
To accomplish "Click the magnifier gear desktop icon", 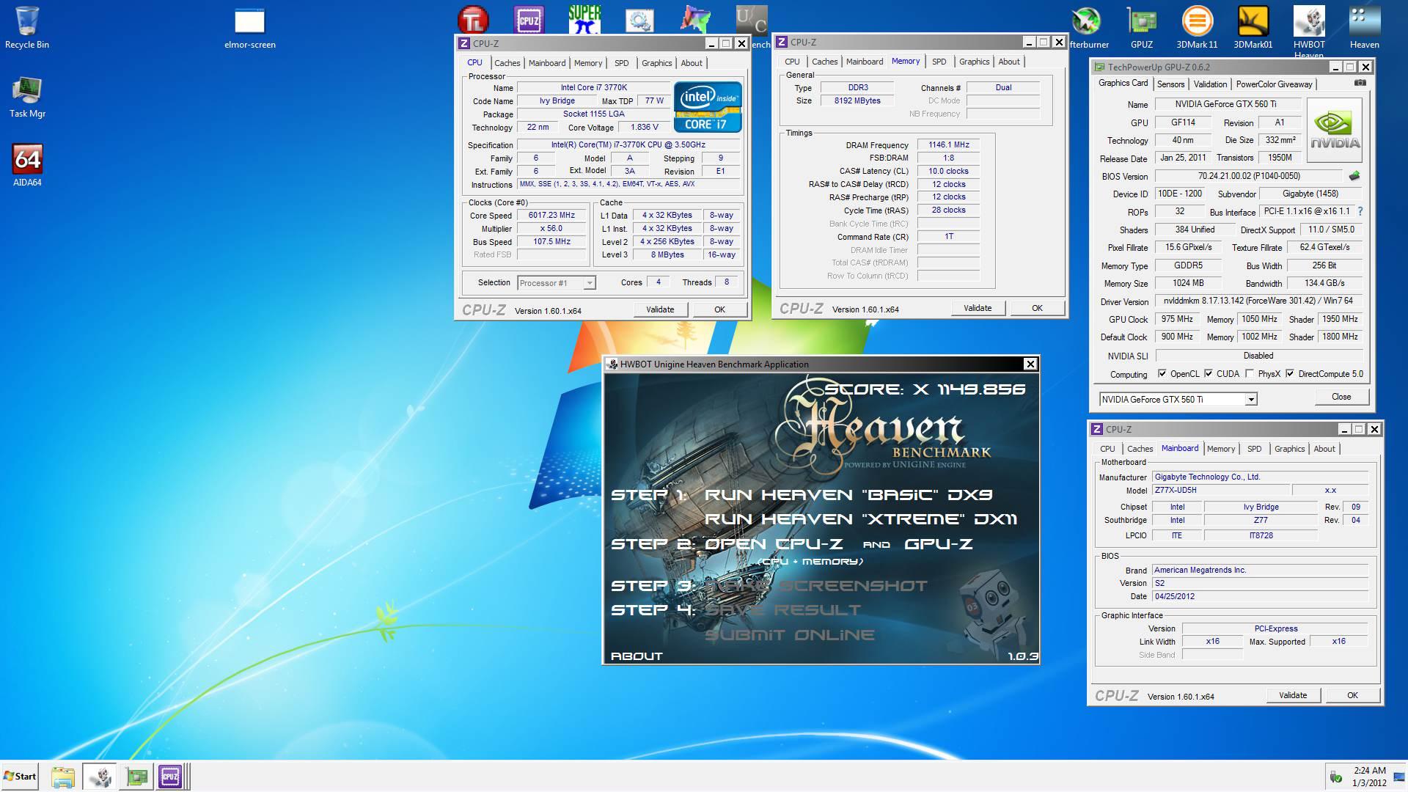I will click(x=639, y=20).
